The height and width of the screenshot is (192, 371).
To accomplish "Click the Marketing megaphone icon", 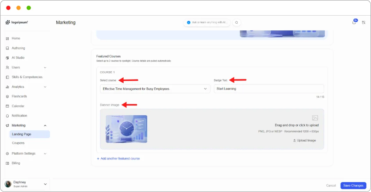I will (x=7, y=125).
